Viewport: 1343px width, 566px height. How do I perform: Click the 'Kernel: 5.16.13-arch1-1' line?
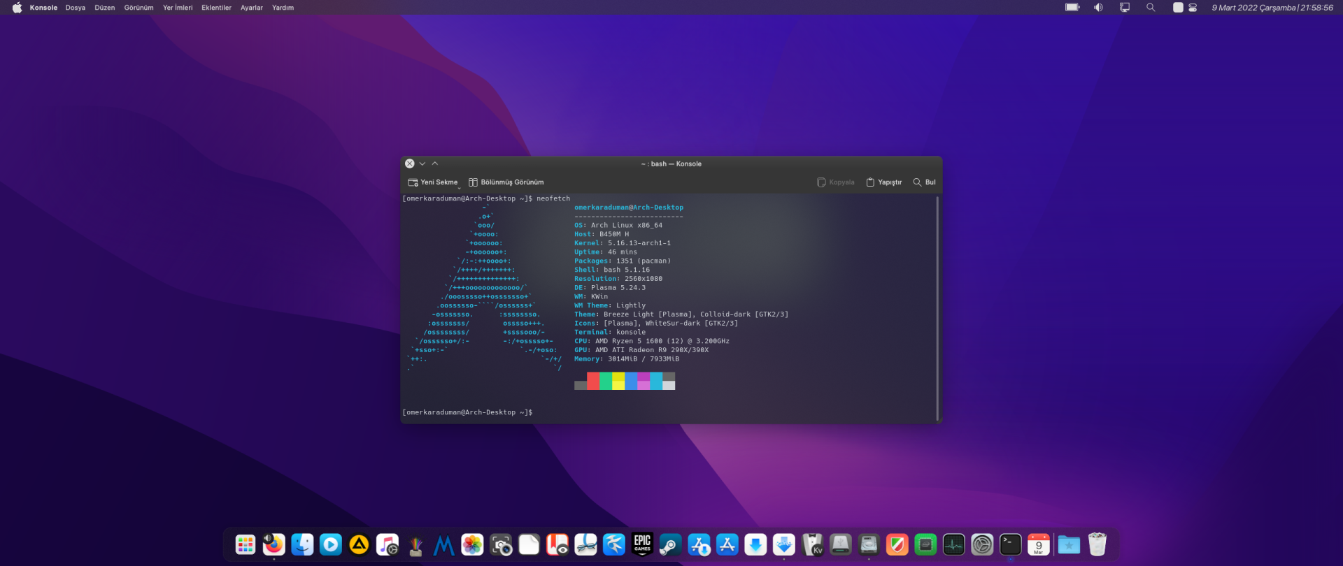pos(623,243)
